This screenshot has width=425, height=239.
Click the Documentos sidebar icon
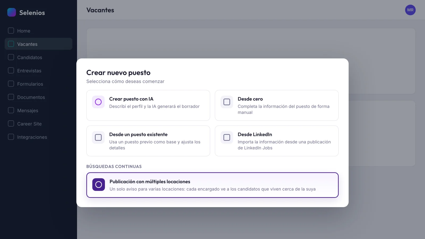(11, 97)
